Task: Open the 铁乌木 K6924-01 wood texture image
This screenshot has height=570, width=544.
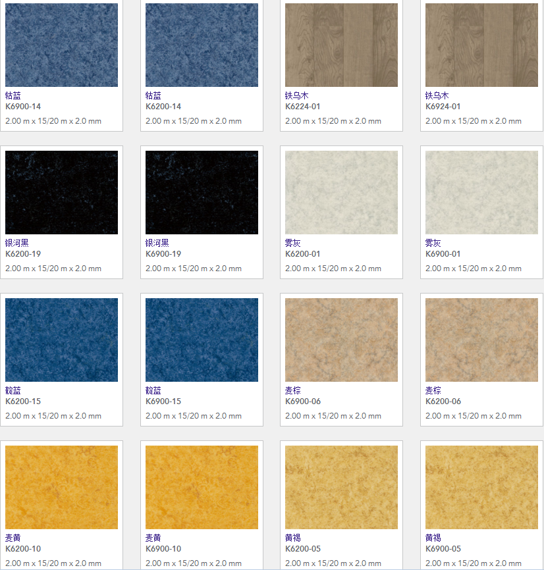Action: 481,45
